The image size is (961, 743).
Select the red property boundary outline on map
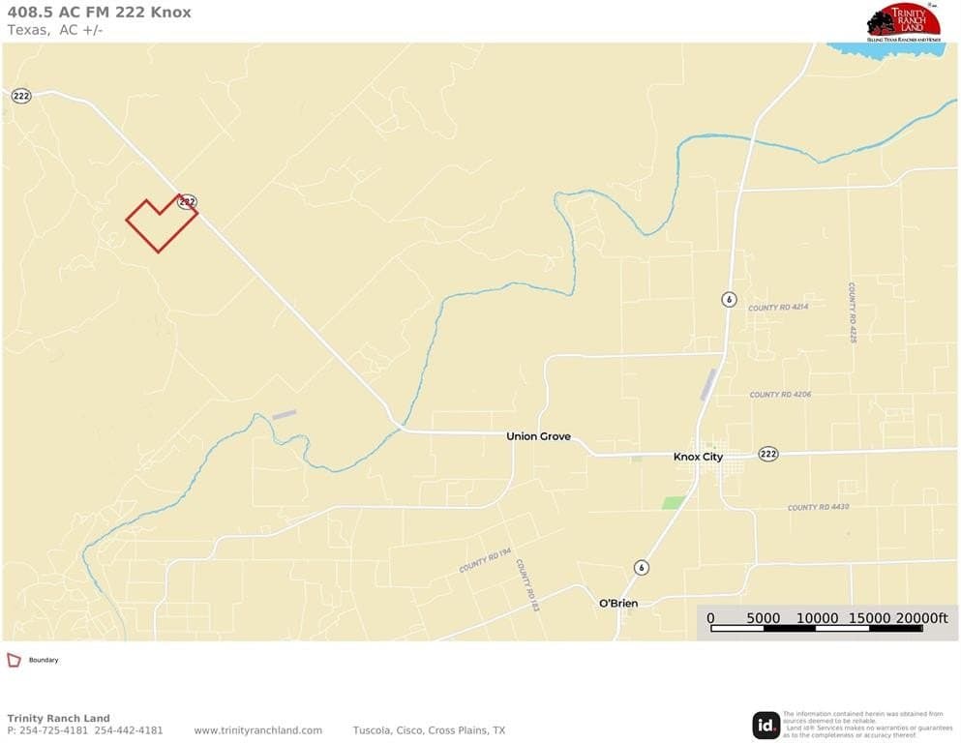tap(162, 223)
